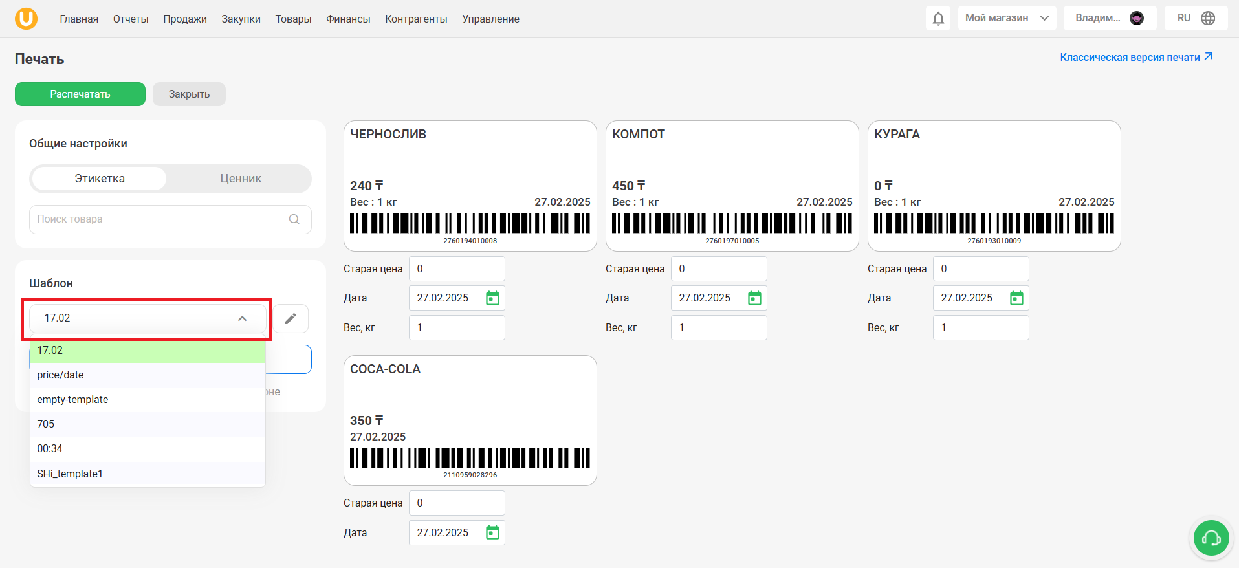Switch to Ценник mode
Viewport: 1239px width, 568px height.
(241, 179)
